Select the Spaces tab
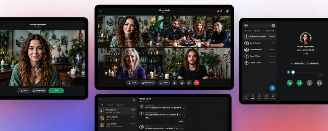328x131 pixels. coord(120,105)
